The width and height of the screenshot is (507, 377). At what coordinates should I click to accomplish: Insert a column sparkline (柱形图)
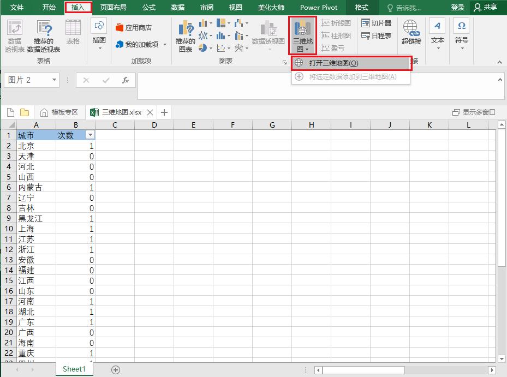coord(336,35)
